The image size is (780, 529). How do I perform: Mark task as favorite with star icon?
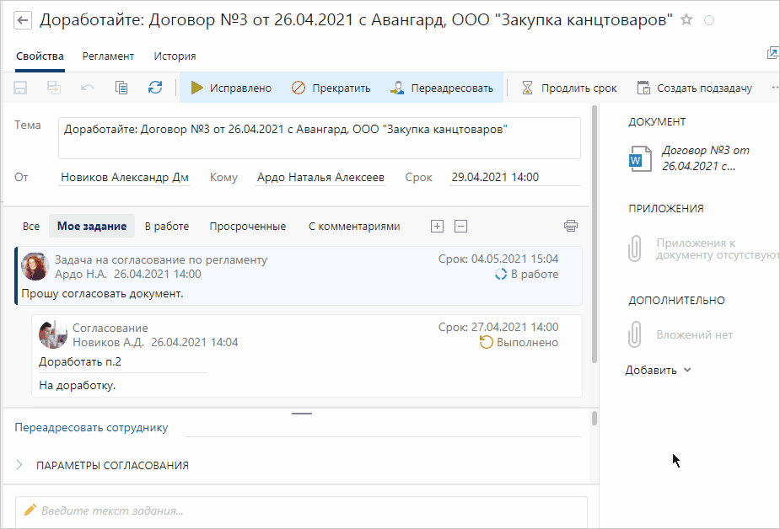(686, 20)
